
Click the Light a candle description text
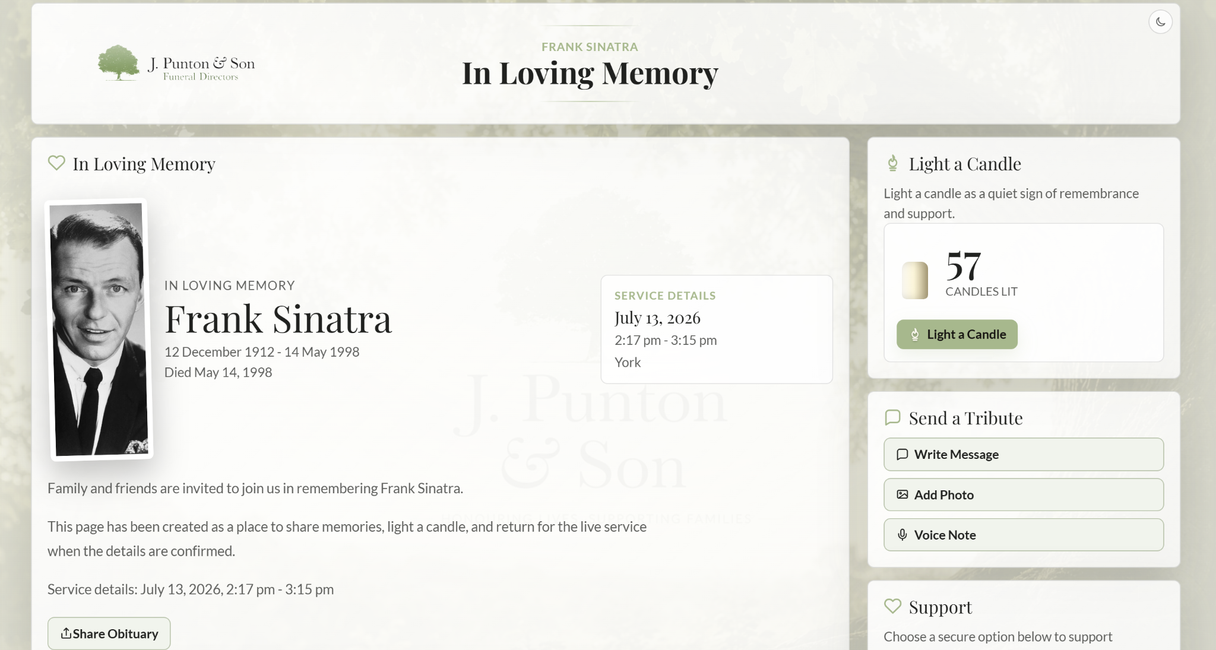tap(1011, 203)
